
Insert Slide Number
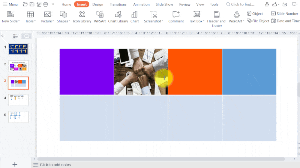pyautogui.click(x=285, y=13)
